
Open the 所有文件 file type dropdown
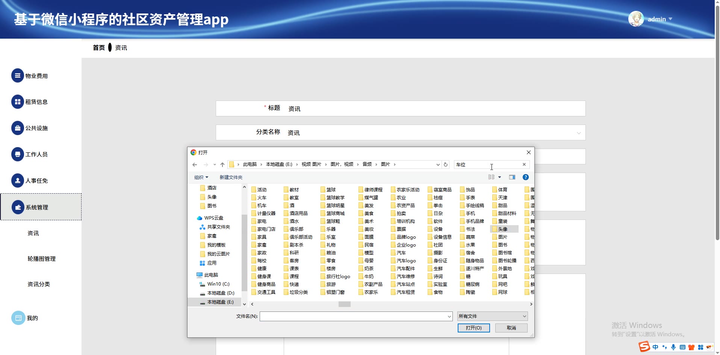pyautogui.click(x=492, y=316)
